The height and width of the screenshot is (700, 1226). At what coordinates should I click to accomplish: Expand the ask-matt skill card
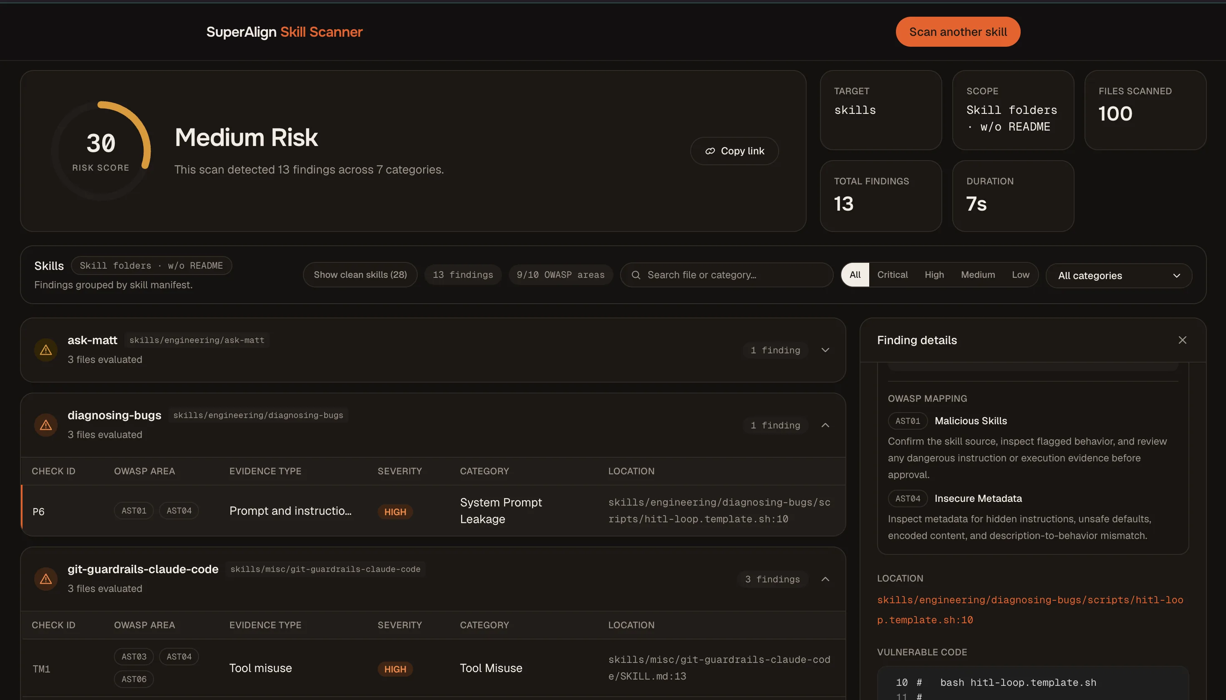tap(825, 350)
